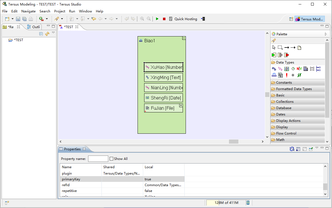
Task: Open the Project menu
Action: 60,11
